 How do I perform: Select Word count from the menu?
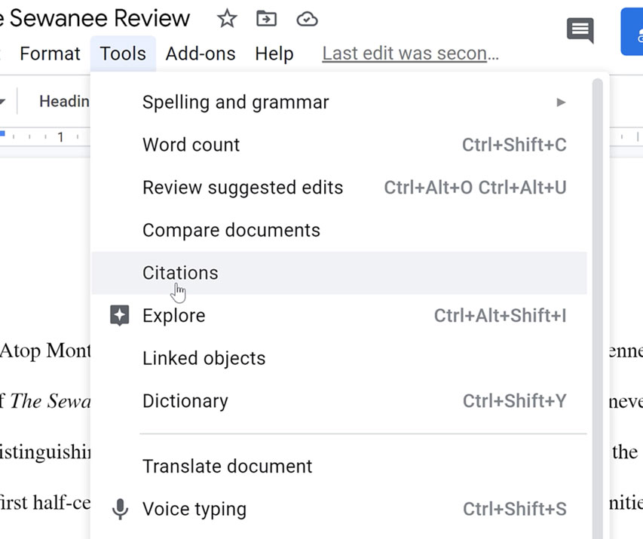[x=191, y=145]
